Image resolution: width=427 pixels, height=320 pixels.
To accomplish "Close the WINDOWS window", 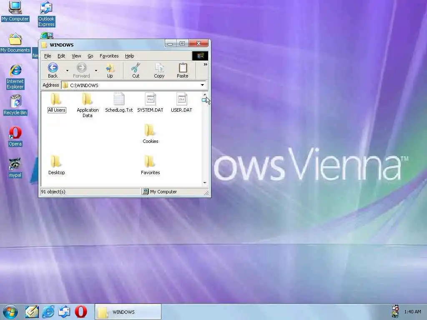I will pyautogui.click(x=198, y=43).
